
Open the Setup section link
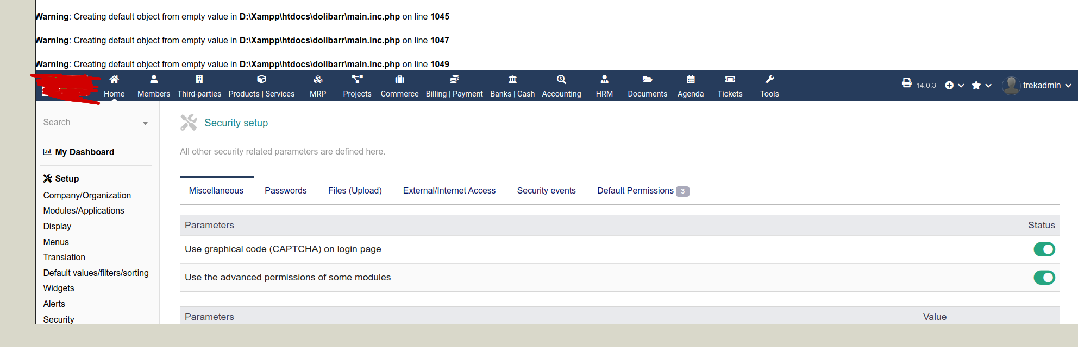67,178
